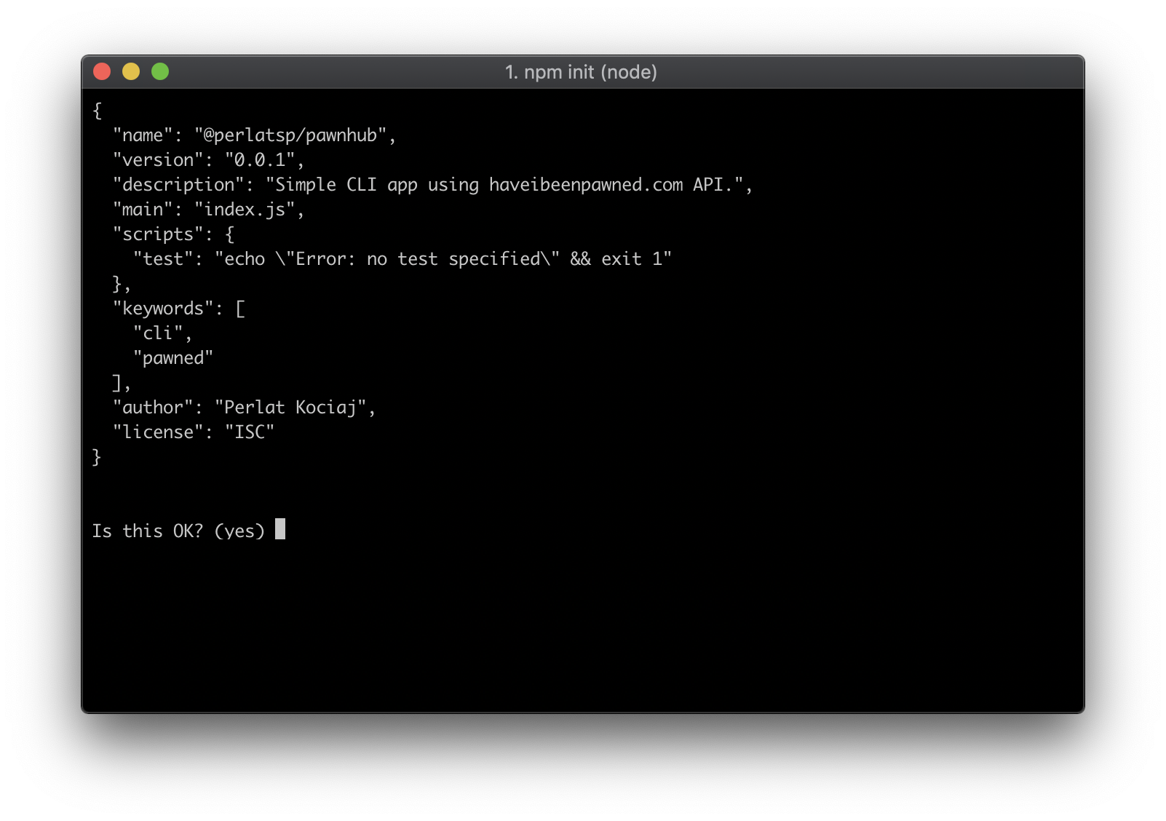Image resolution: width=1166 pixels, height=821 pixels.
Task: Close the terminal window with red button
Action: point(102,71)
